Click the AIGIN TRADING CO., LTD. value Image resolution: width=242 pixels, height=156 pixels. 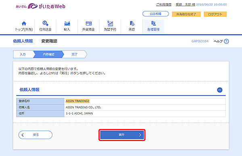(83, 107)
